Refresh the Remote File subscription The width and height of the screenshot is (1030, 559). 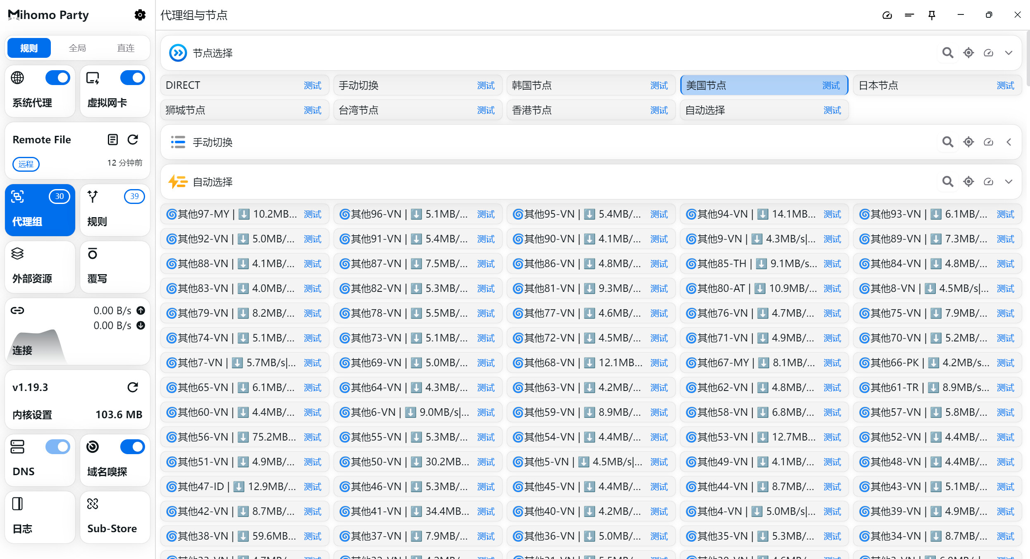click(x=133, y=140)
